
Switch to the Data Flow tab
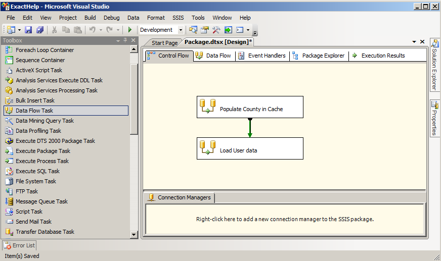tap(214, 56)
